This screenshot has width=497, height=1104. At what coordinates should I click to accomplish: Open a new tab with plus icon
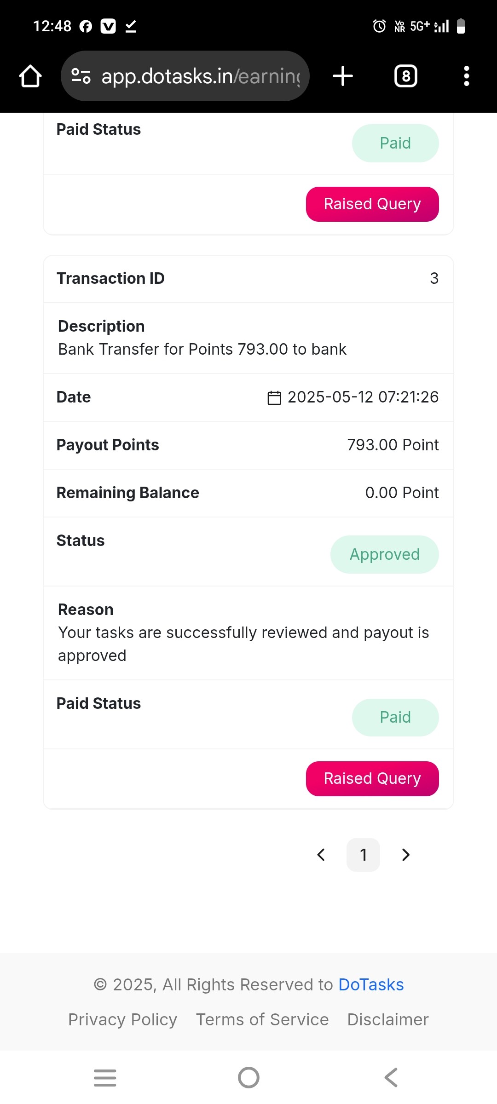[x=343, y=76]
